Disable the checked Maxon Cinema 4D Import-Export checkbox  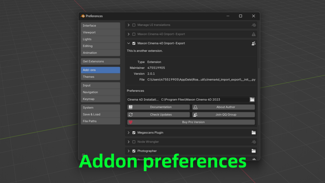coord(134,43)
